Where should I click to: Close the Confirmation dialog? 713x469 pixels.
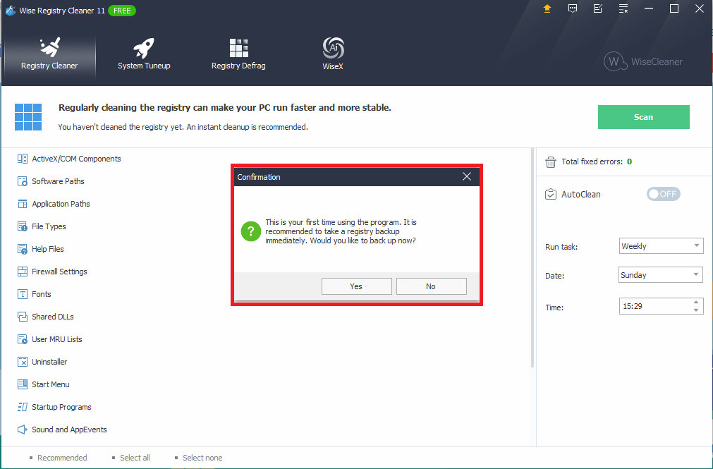(467, 176)
